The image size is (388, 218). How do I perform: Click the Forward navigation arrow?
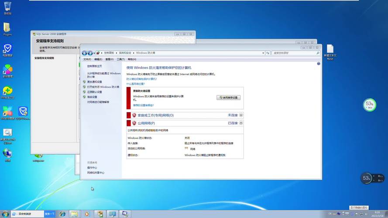90,53
